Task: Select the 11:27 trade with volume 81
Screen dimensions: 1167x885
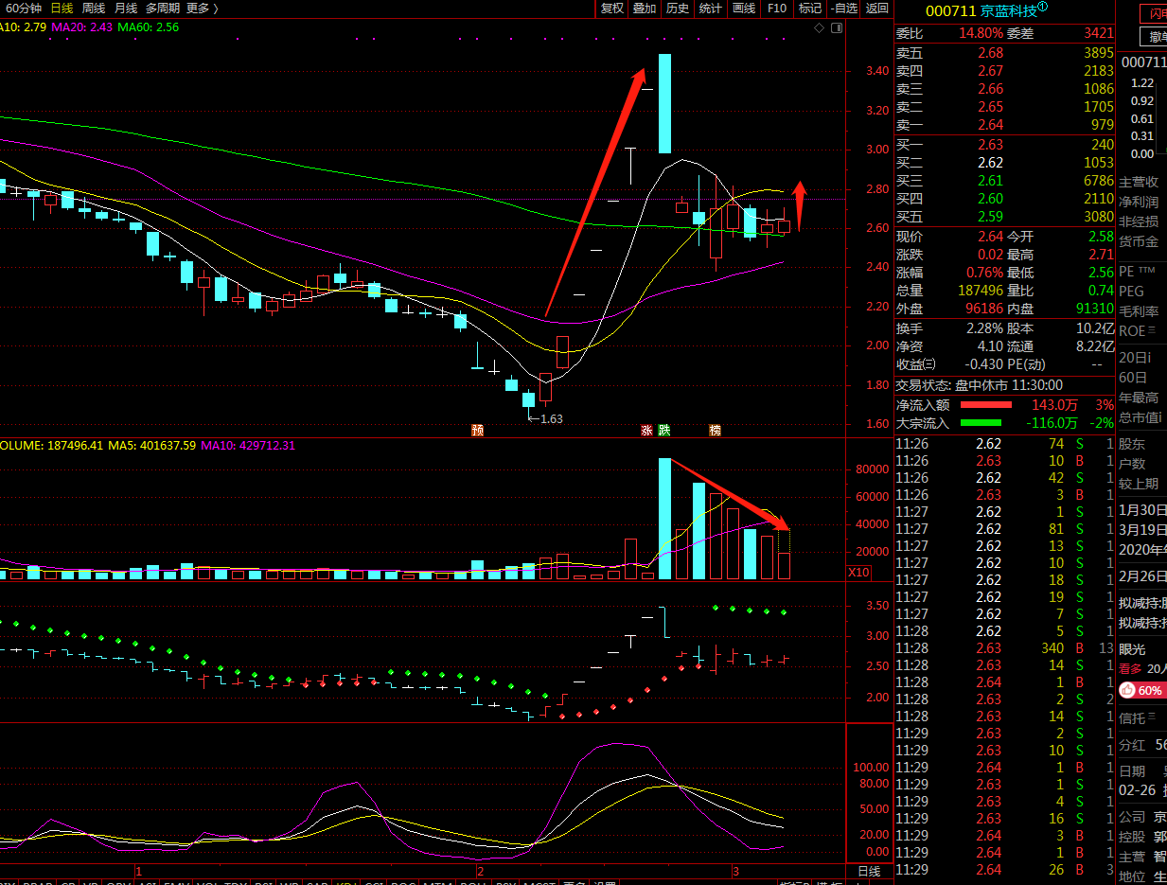Action: 1005,529
